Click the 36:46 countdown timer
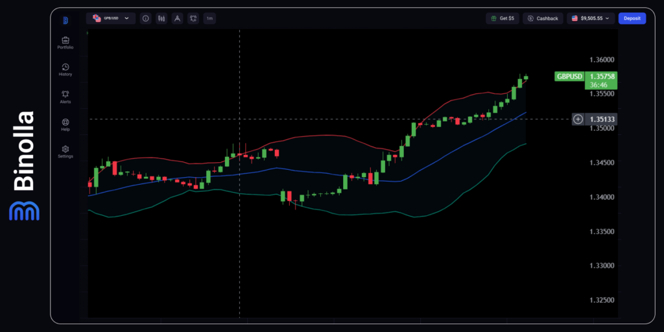The height and width of the screenshot is (332, 664). click(x=599, y=85)
